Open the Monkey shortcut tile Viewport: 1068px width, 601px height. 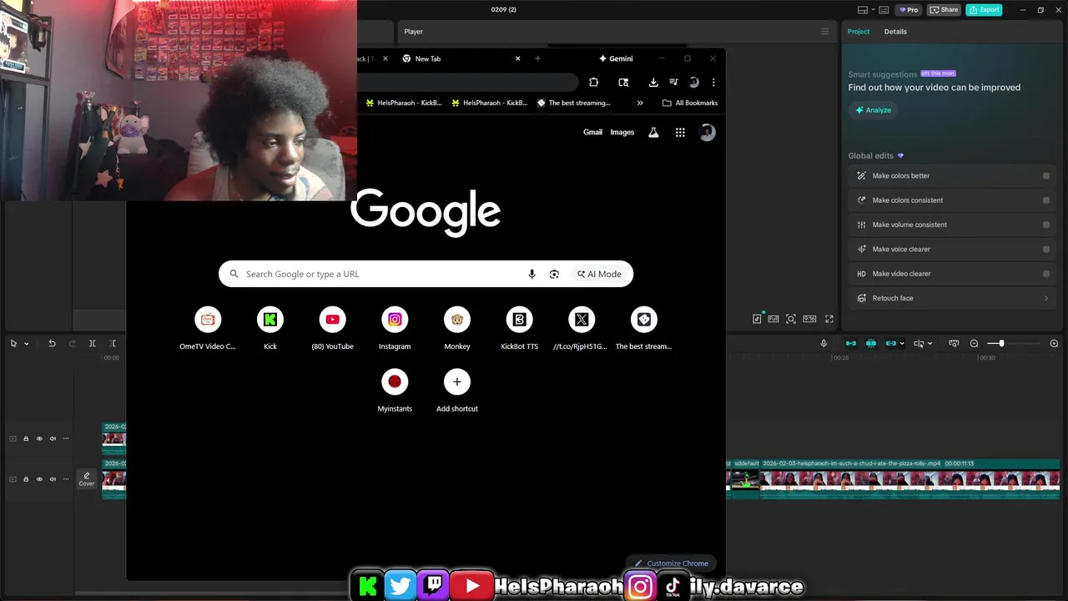click(457, 328)
